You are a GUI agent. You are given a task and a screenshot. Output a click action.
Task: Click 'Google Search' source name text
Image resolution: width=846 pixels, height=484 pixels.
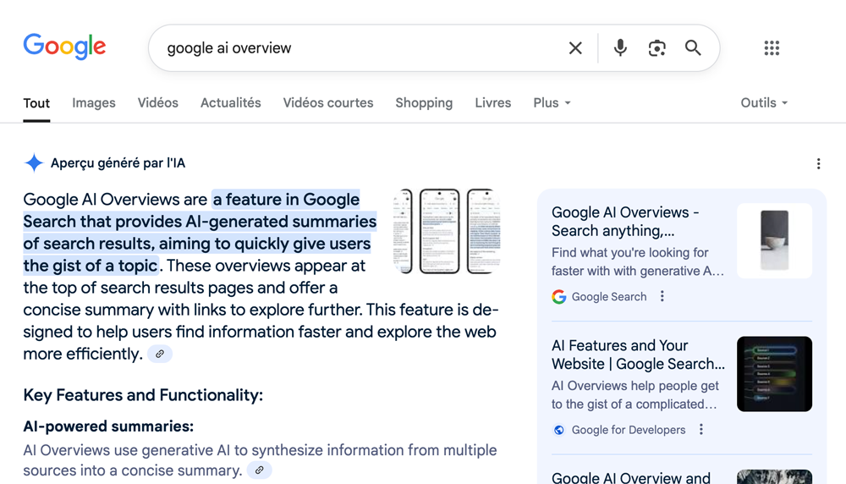click(x=608, y=297)
